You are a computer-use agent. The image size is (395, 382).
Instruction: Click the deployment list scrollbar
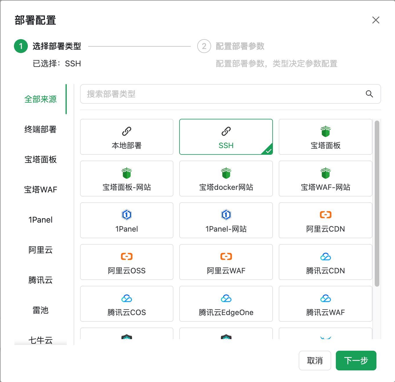point(377,203)
